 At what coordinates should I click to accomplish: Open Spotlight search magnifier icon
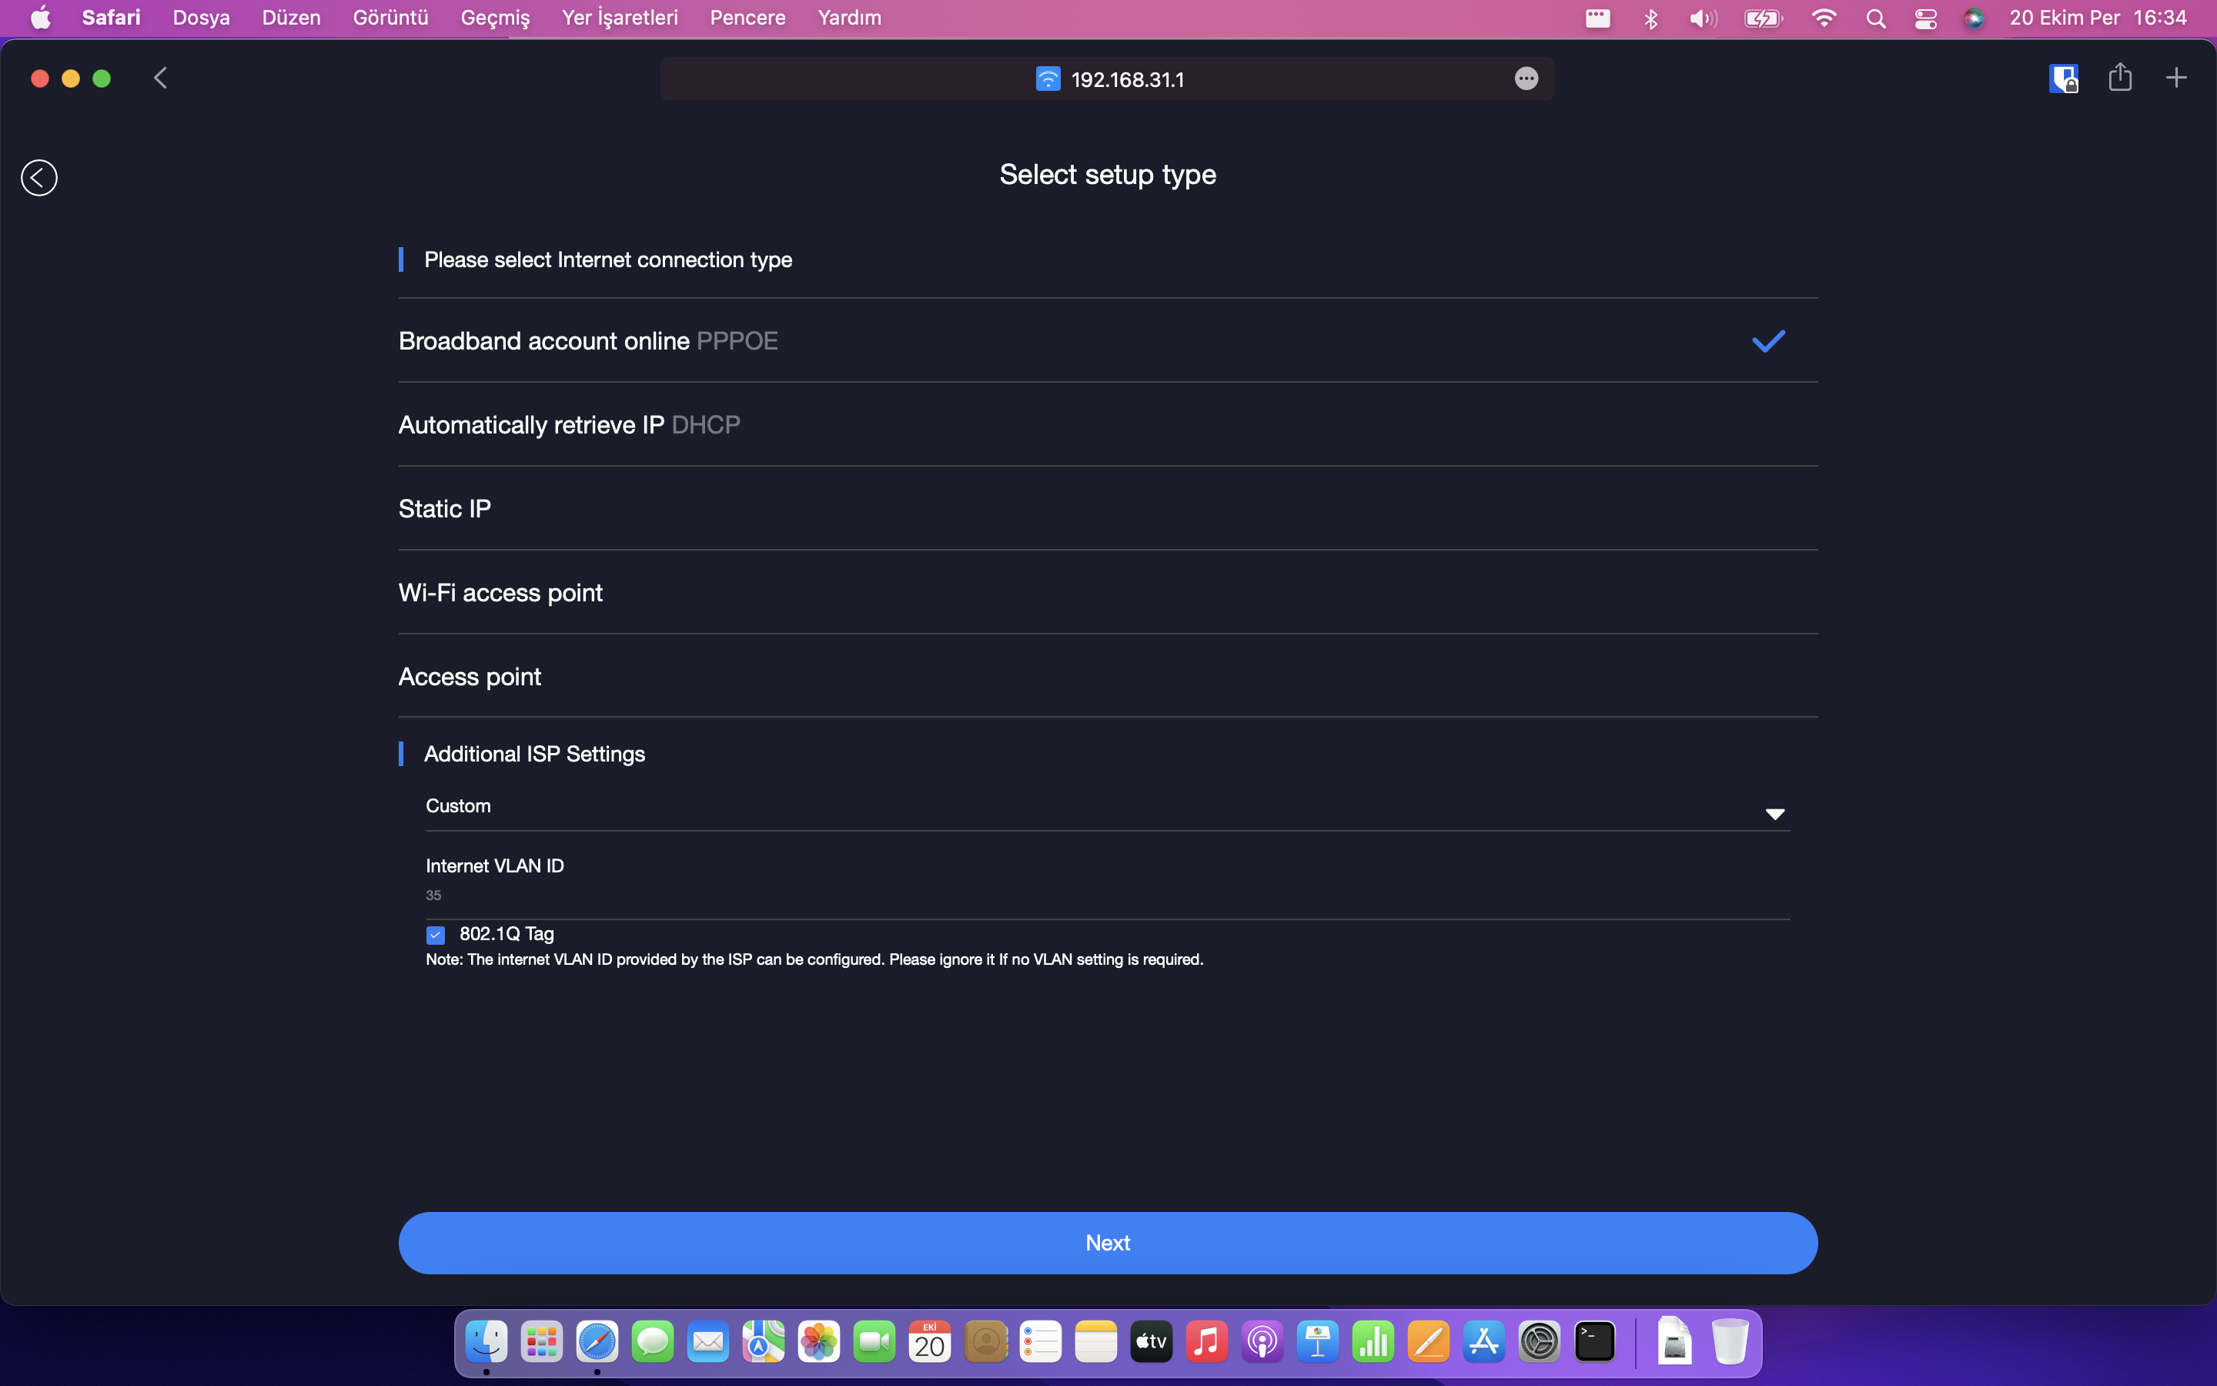(1875, 18)
